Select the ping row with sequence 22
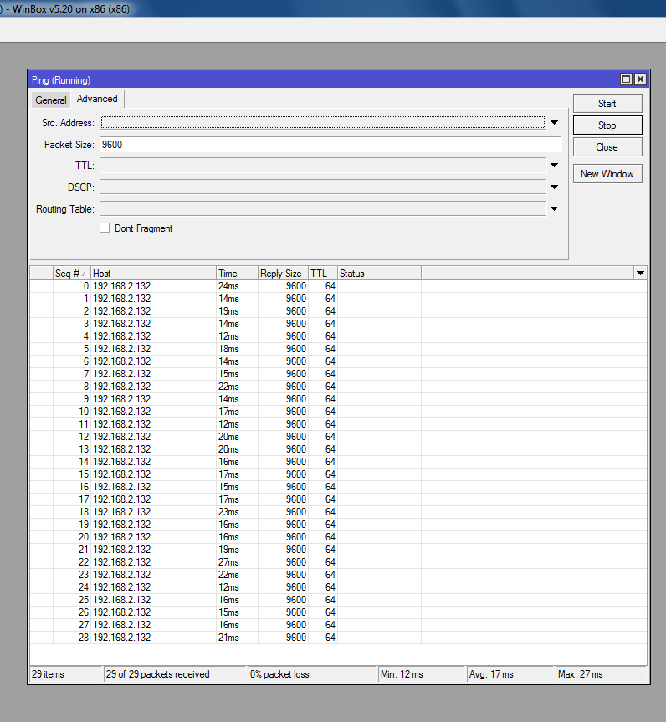 point(121,562)
